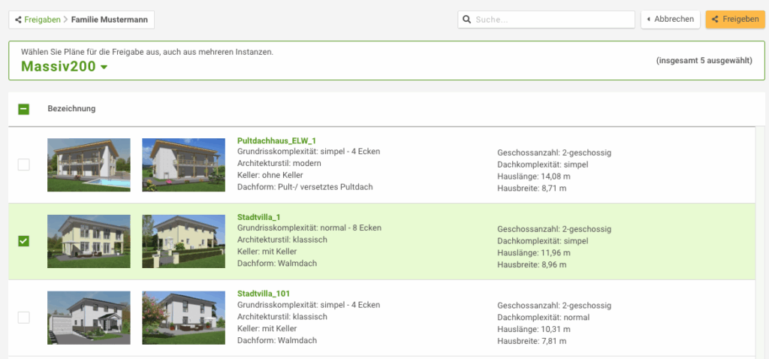Screen dimensions: 769x359
Task: Open the Stadtvilla_1 title link
Action: (259, 217)
